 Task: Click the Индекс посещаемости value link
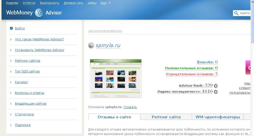[x=185, y=91]
